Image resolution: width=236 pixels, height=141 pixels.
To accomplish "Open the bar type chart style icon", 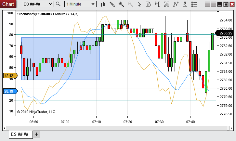I will (x=103, y=4).
